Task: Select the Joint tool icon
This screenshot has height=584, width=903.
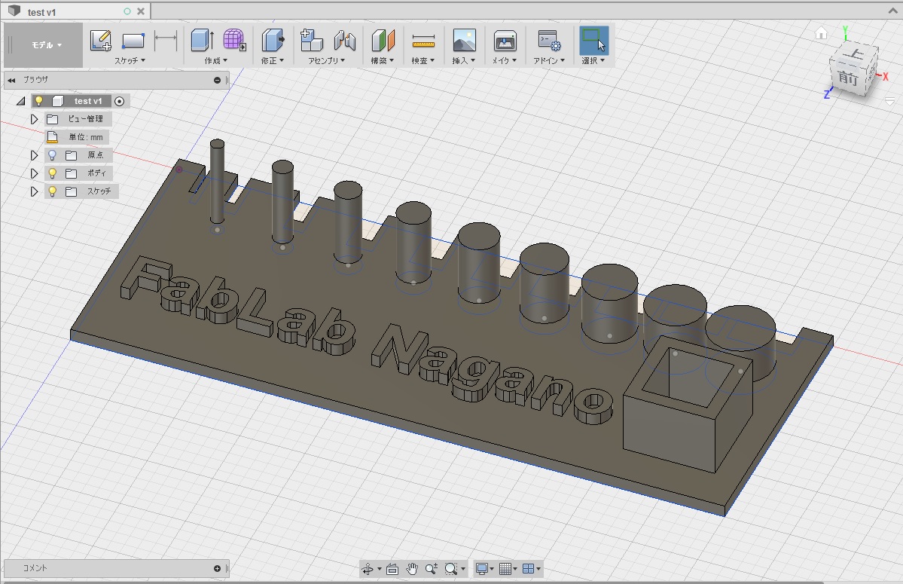Action: [344, 41]
